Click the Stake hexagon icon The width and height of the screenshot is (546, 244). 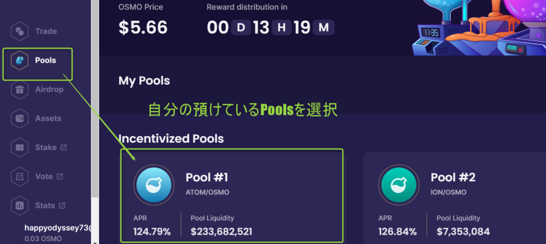tap(20, 148)
